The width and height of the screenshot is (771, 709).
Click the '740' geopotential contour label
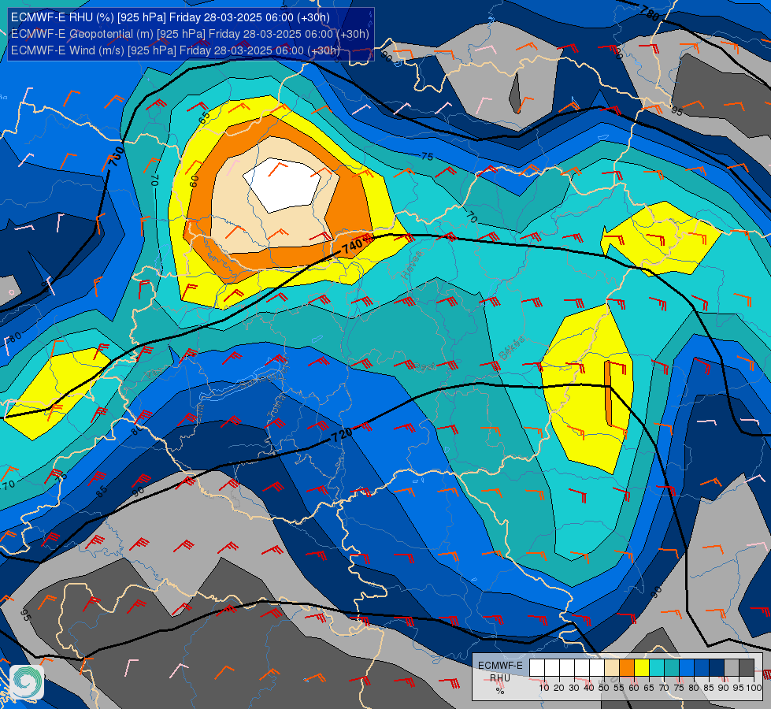[353, 246]
